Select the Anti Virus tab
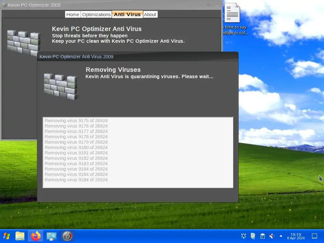This screenshot has width=324, height=243. pyautogui.click(x=127, y=14)
